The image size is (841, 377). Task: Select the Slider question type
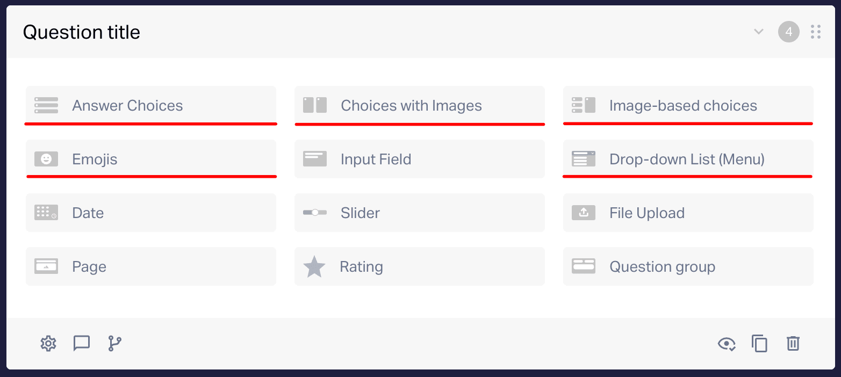click(420, 213)
